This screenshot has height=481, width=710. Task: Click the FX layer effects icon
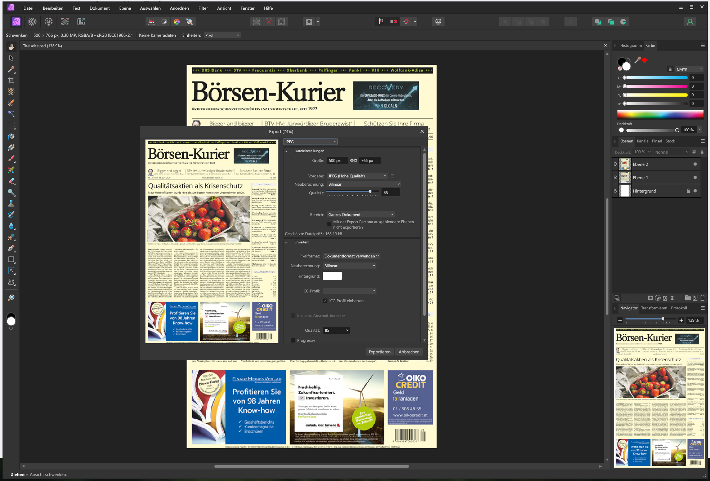coord(665,298)
